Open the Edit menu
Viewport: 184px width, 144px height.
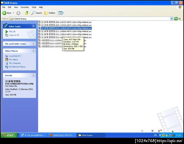[10, 7]
